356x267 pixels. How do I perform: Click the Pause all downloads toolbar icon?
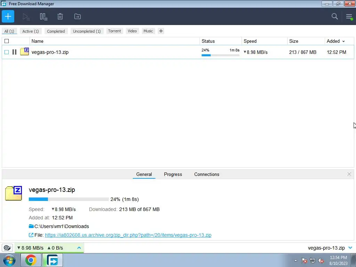[43, 17]
